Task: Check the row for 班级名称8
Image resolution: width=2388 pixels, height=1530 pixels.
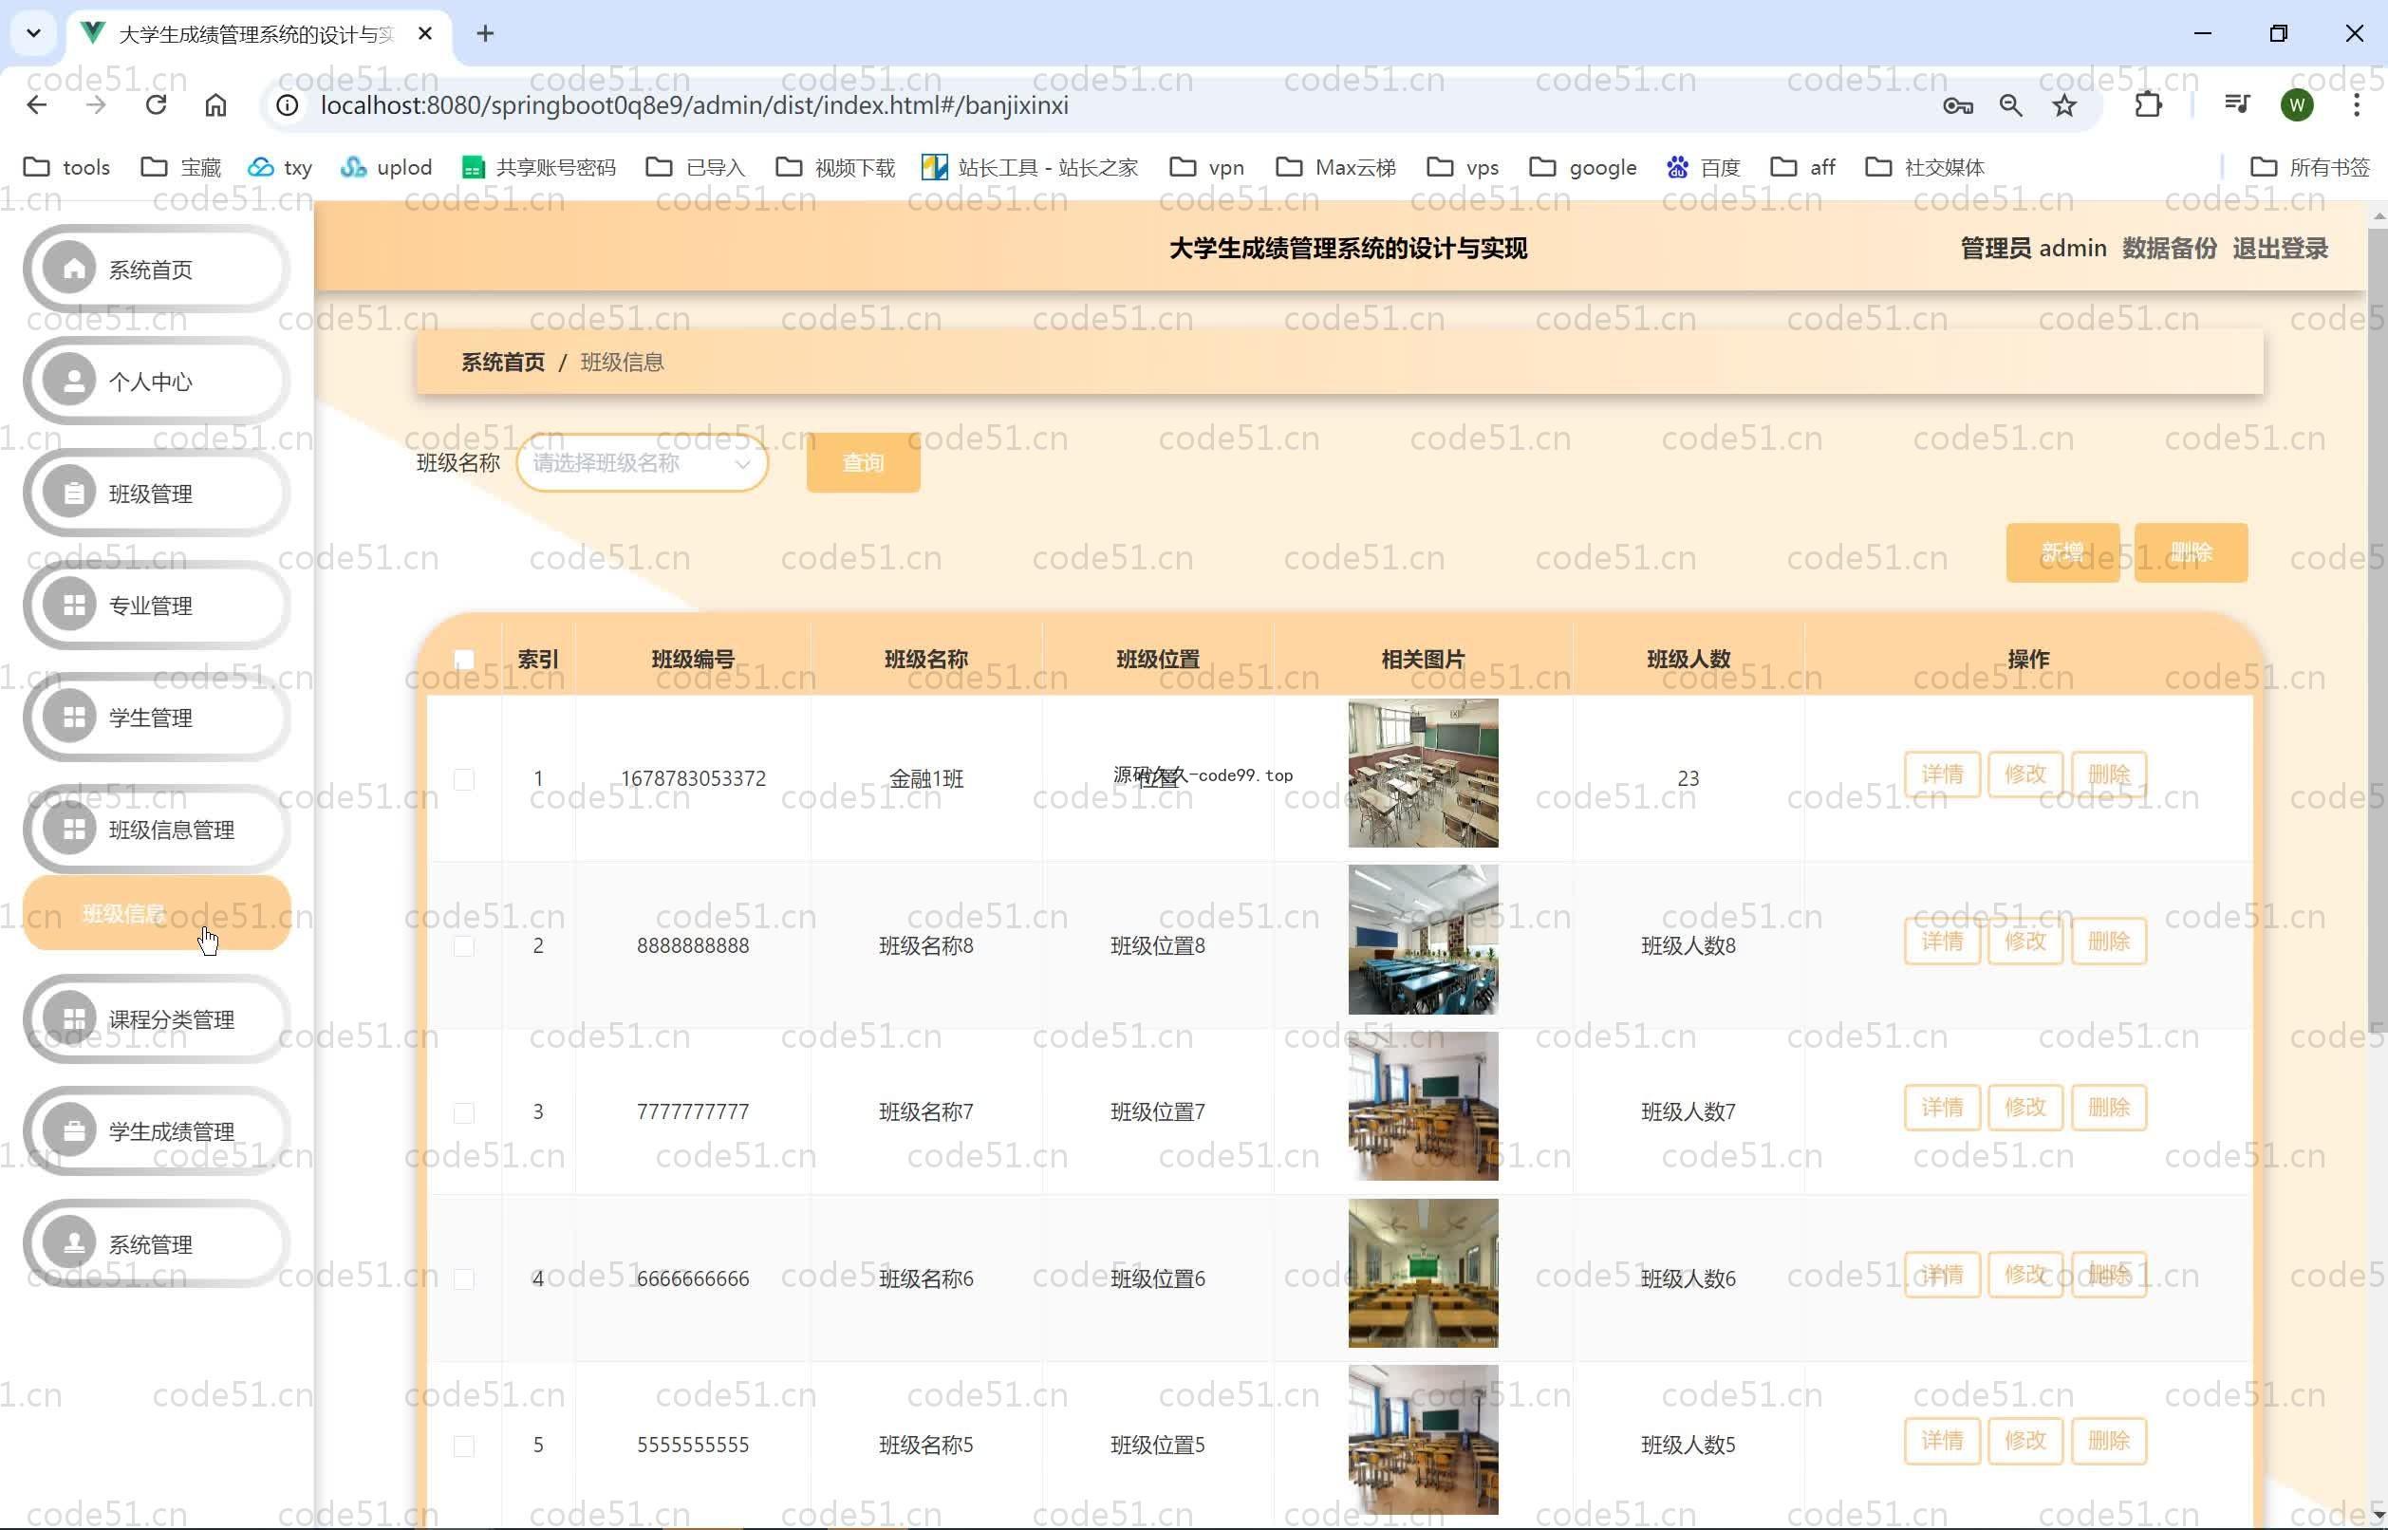Action: [464, 946]
